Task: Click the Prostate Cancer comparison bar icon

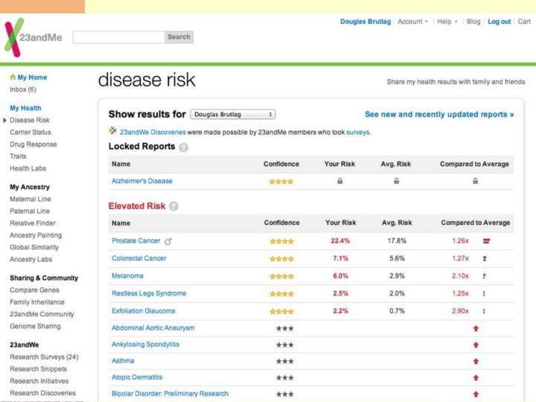Action: pyautogui.click(x=485, y=241)
